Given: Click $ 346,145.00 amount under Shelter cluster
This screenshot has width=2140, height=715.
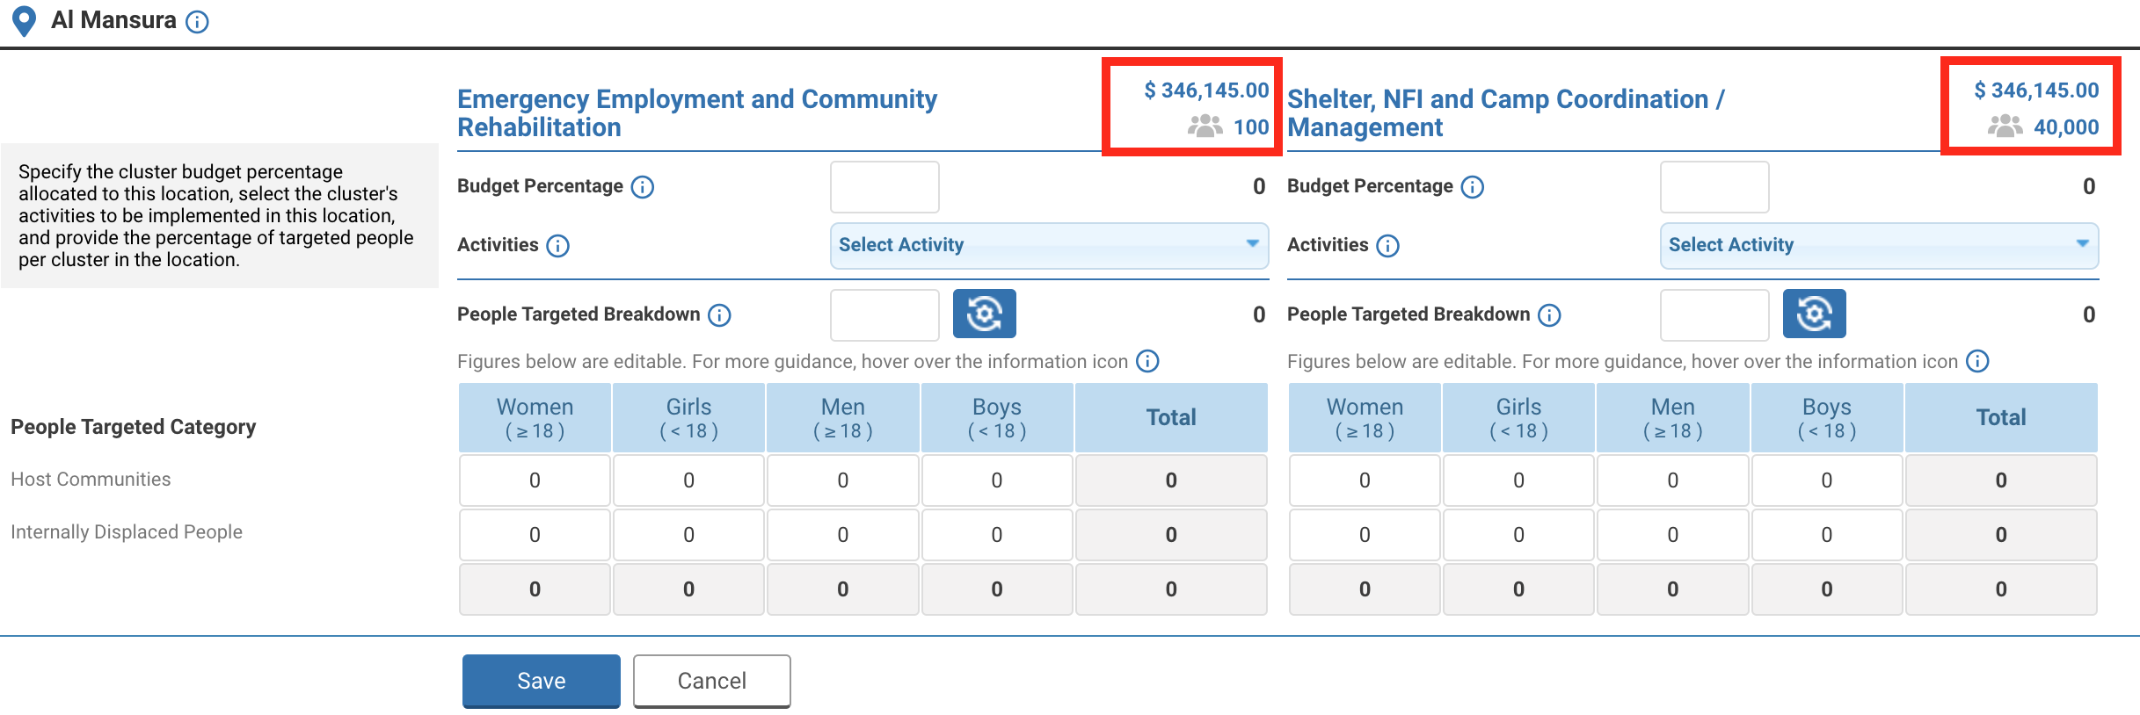Looking at the screenshot, I should [x=2036, y=90].
